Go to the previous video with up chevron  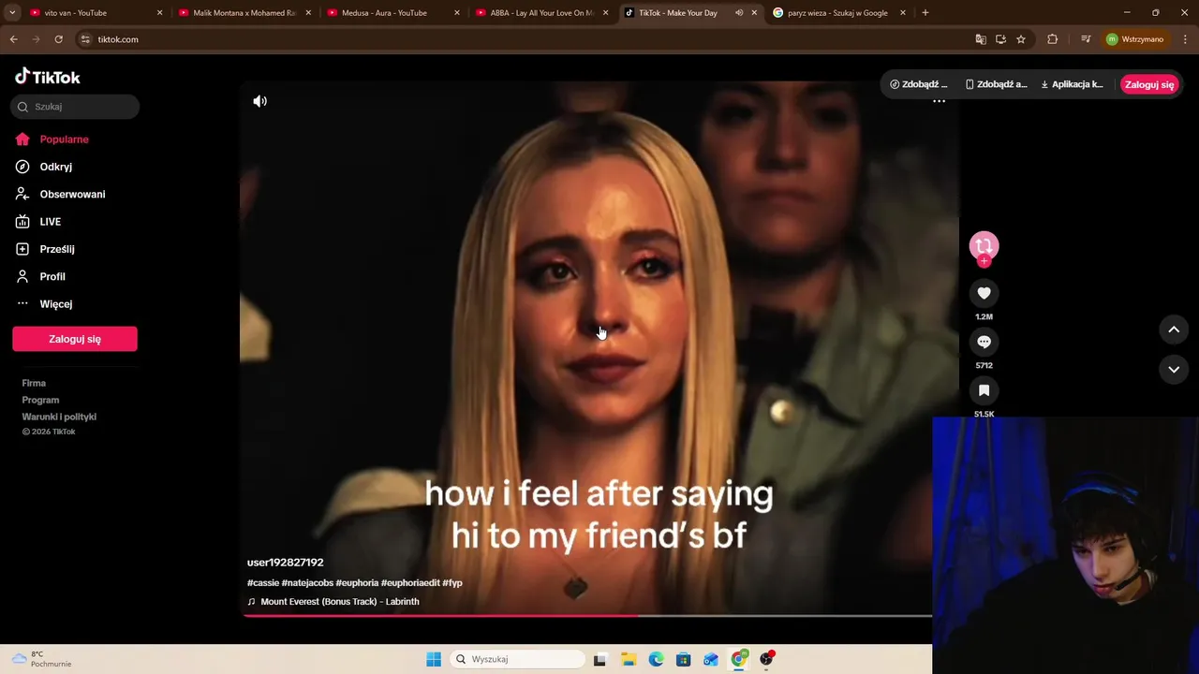point(1174,330)
